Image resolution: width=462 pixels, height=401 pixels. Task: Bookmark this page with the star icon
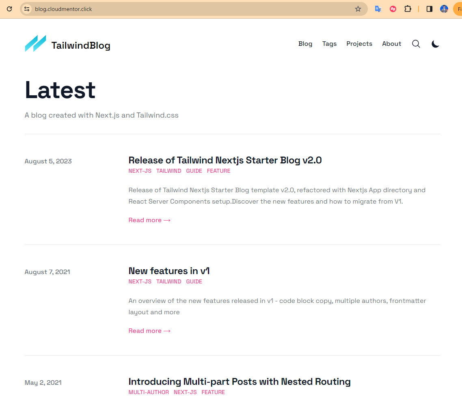tap(358, 9)
